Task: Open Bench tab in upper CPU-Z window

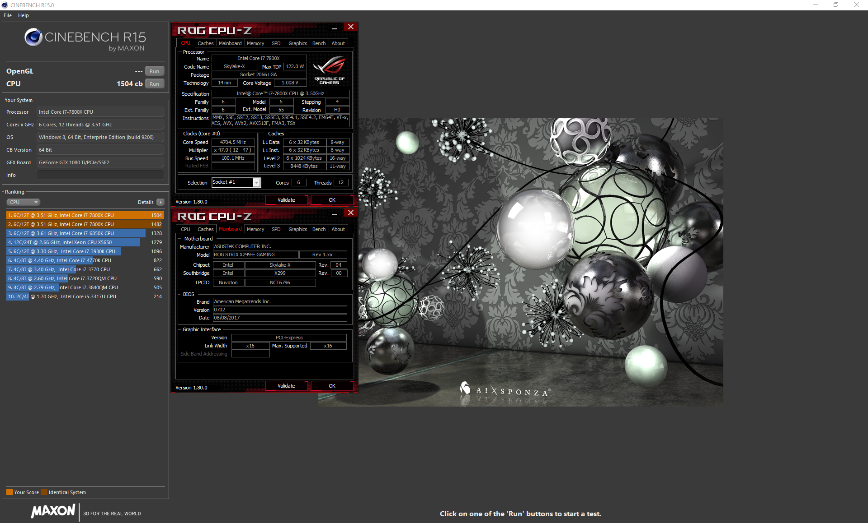Action: click(x=319, y=43)
